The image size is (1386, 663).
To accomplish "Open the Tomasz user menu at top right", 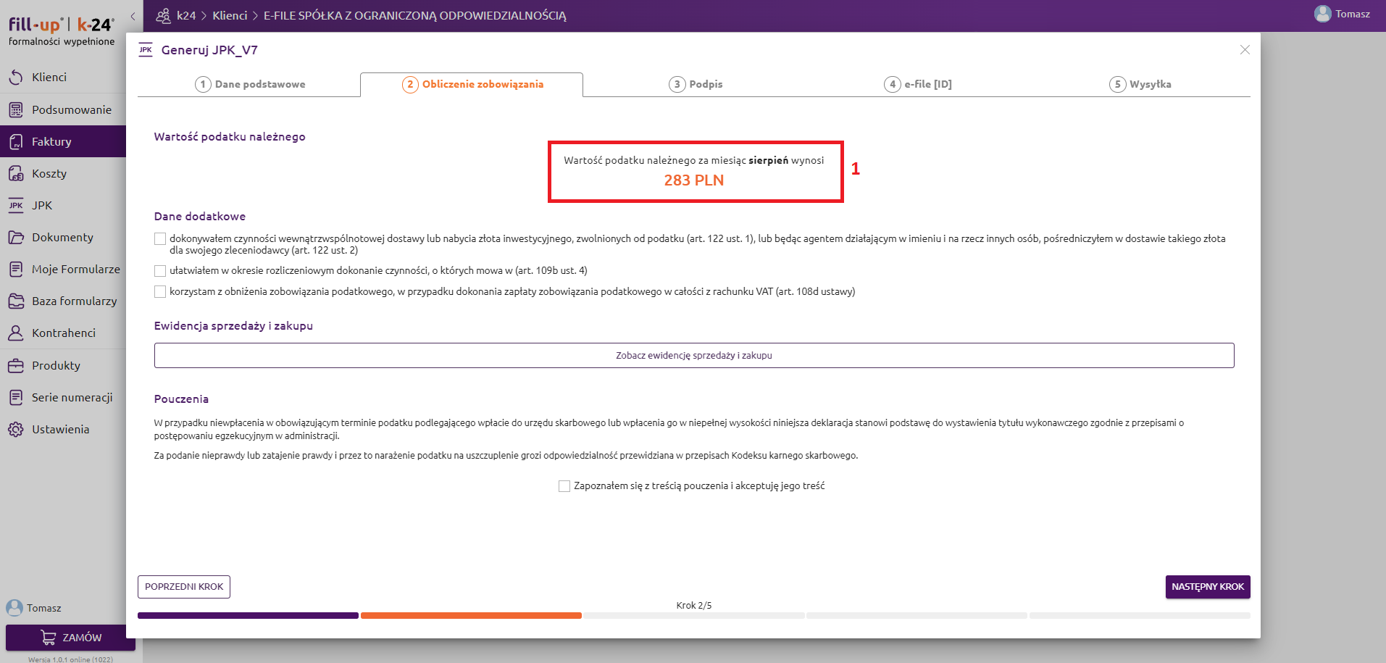I will coord(1342,14).
